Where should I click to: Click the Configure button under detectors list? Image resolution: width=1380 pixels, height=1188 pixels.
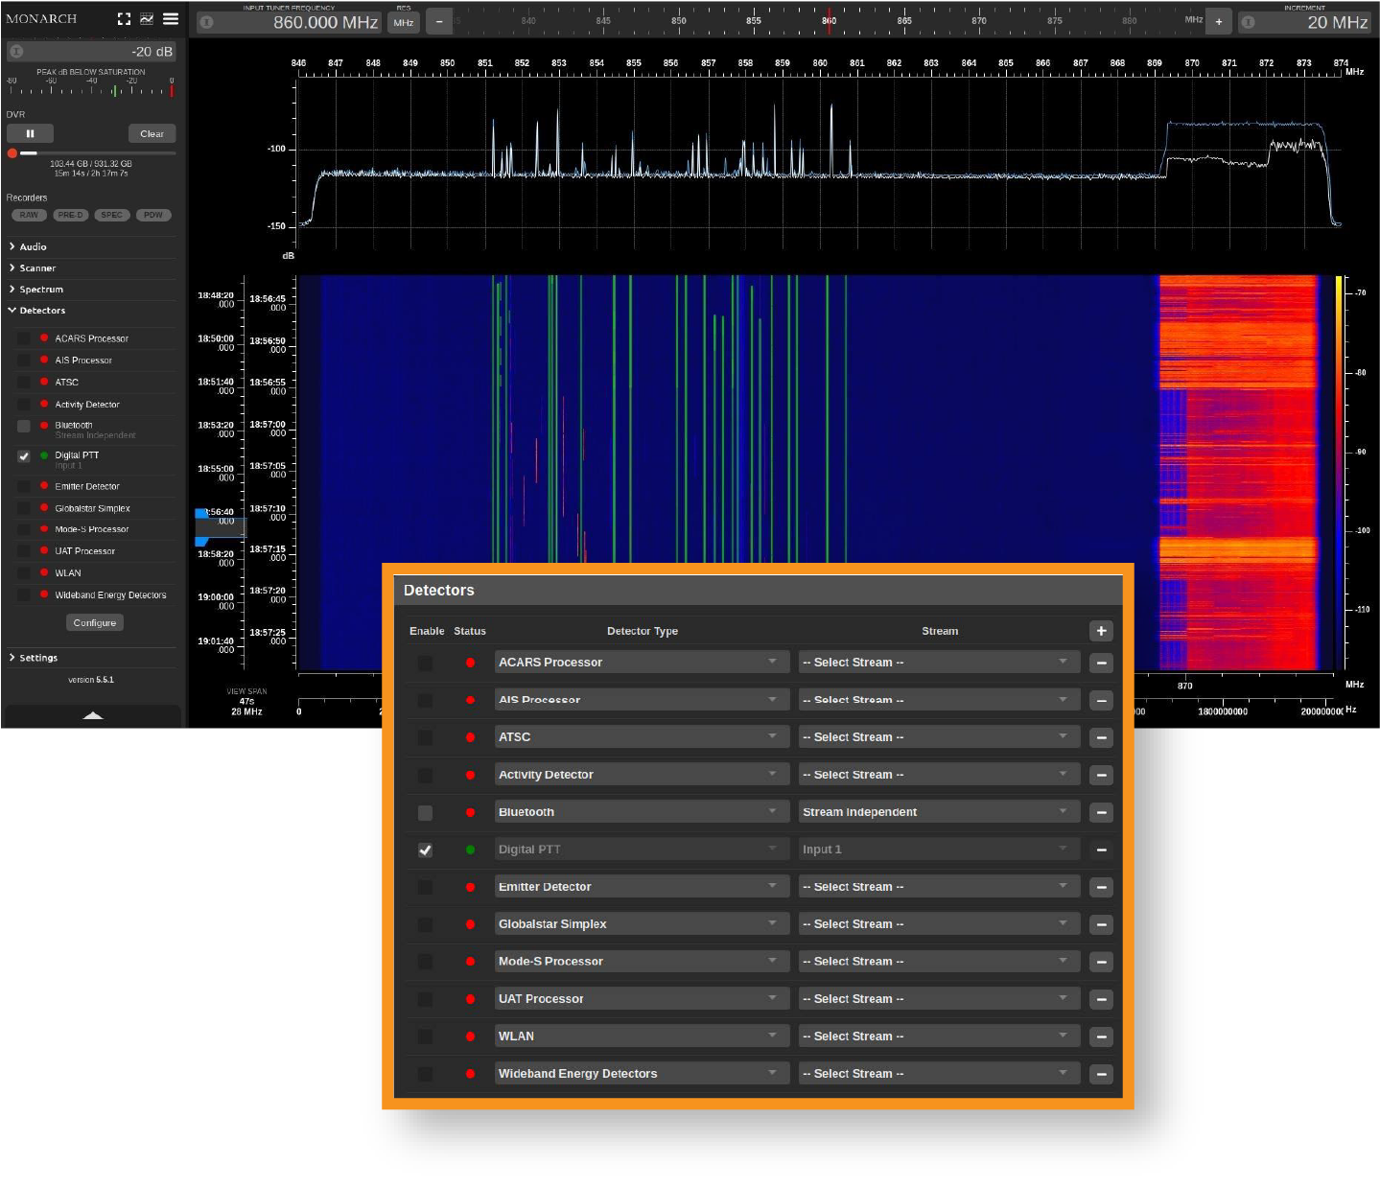tap(94, 623)
